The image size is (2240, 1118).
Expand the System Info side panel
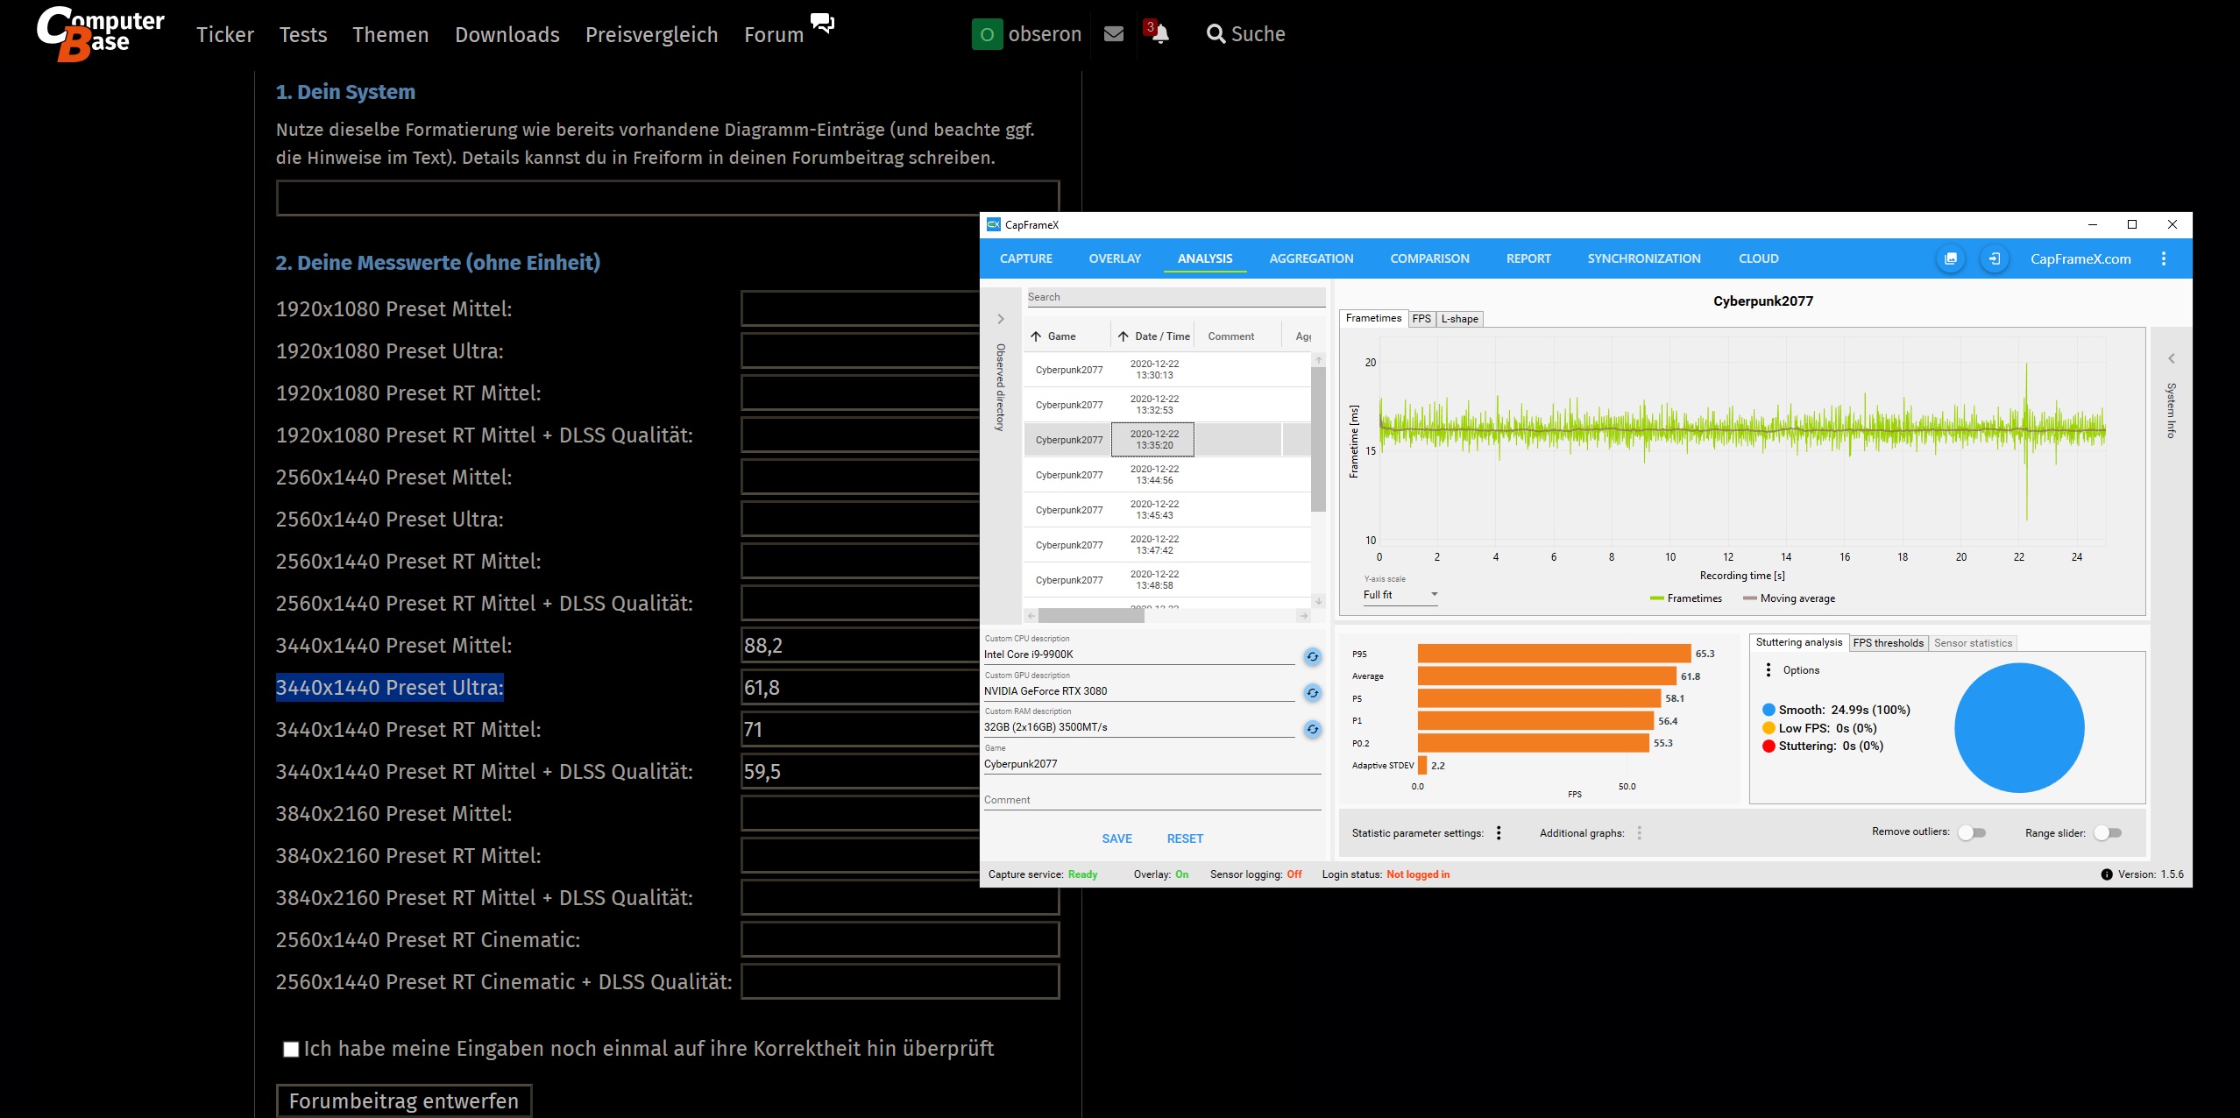(x=2171, y=358)
